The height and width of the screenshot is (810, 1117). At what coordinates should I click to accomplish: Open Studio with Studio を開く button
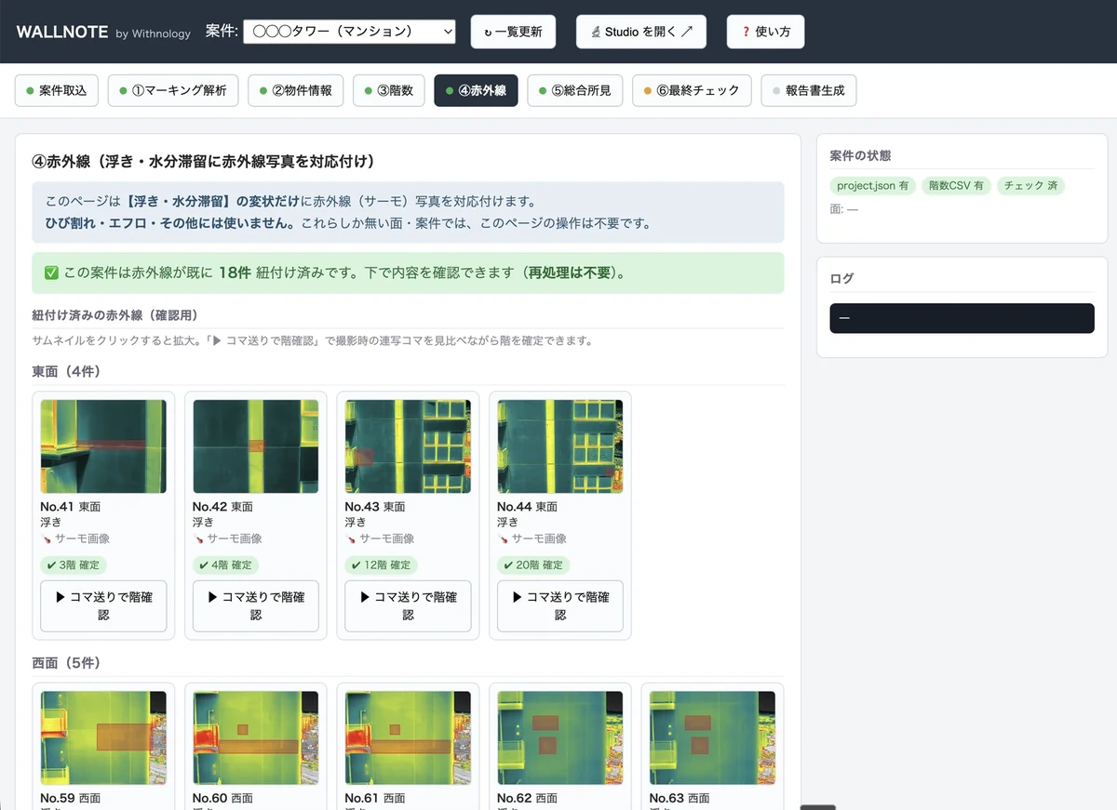click(x=641, y=32)
